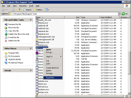Sort by Attributes column header
The width and height of the screenshot is (131, 98).
click(x=124, y=17)
